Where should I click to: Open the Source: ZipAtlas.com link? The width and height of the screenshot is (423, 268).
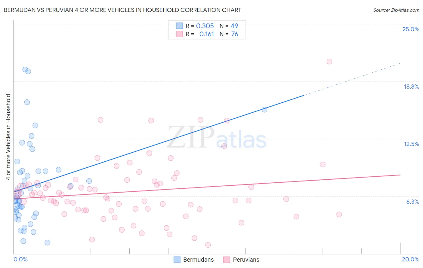396,10
